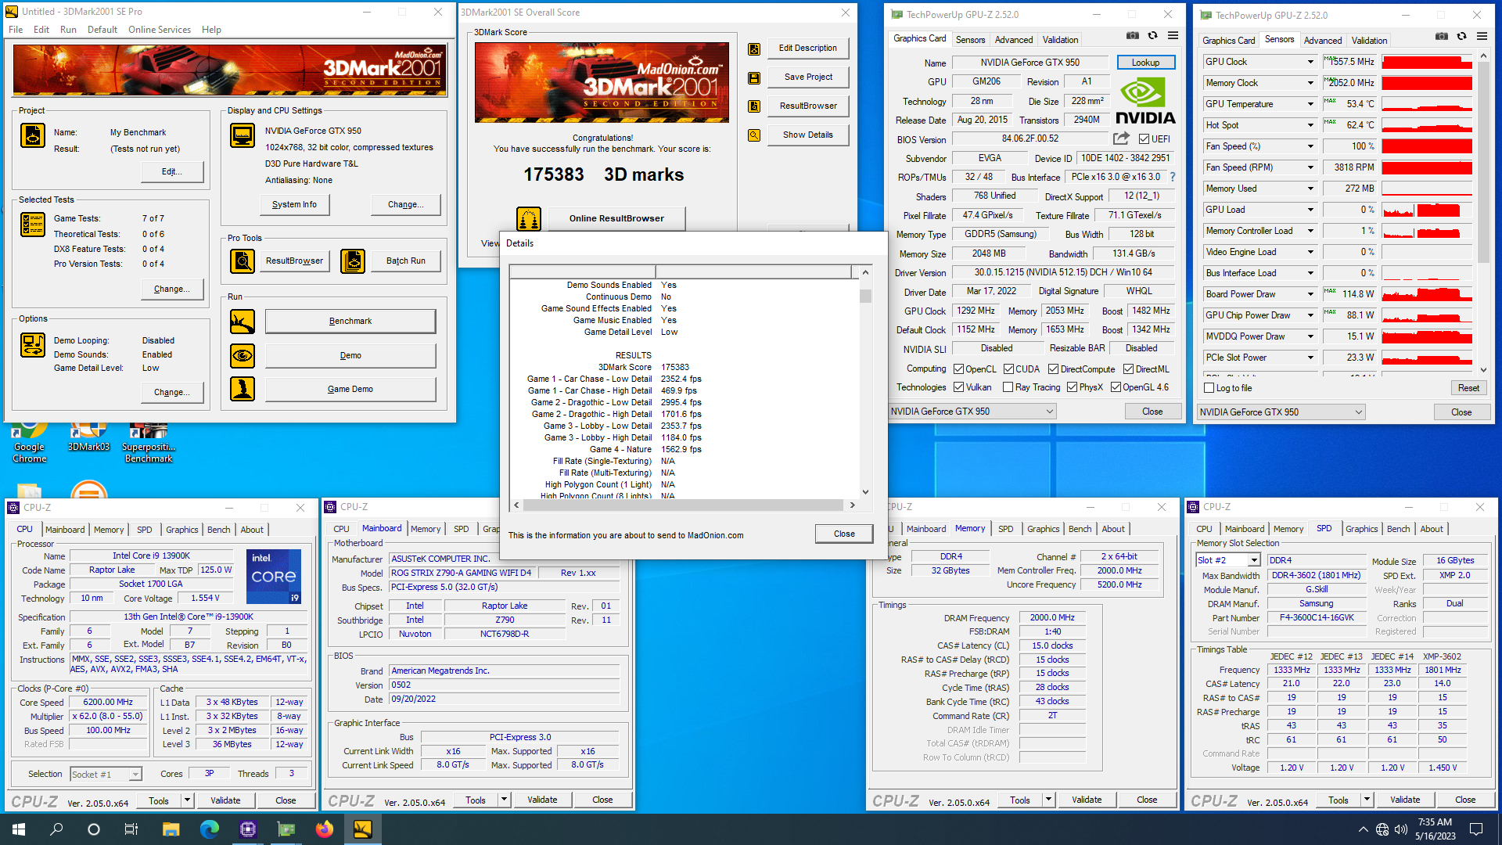Open File Explorer from the taskbar
The width and height of the screenshot is (1502, 845).
[171, 829]
